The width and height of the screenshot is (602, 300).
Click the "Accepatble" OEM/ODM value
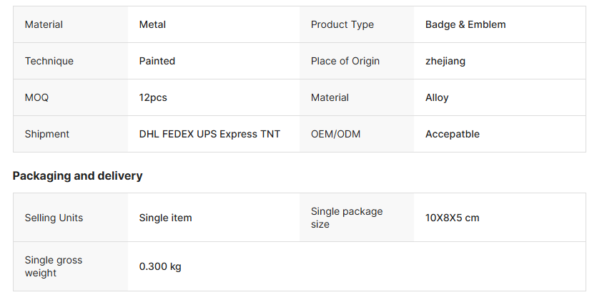[452, 134]
